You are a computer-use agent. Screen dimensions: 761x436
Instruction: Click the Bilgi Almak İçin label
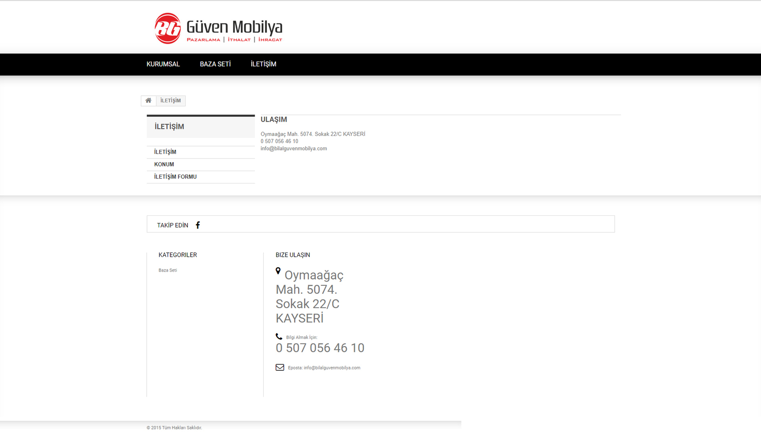click(301, 337)
